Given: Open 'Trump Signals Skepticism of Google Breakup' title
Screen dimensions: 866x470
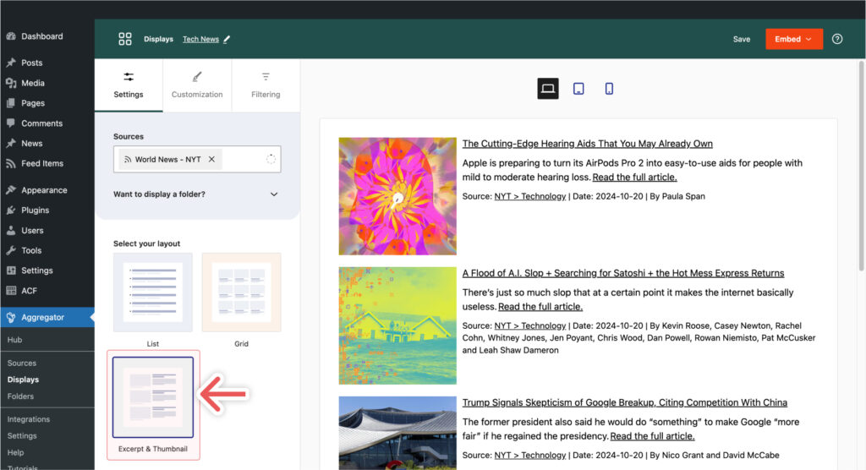Looking at the screenshot, I should [x=625, y=402].
